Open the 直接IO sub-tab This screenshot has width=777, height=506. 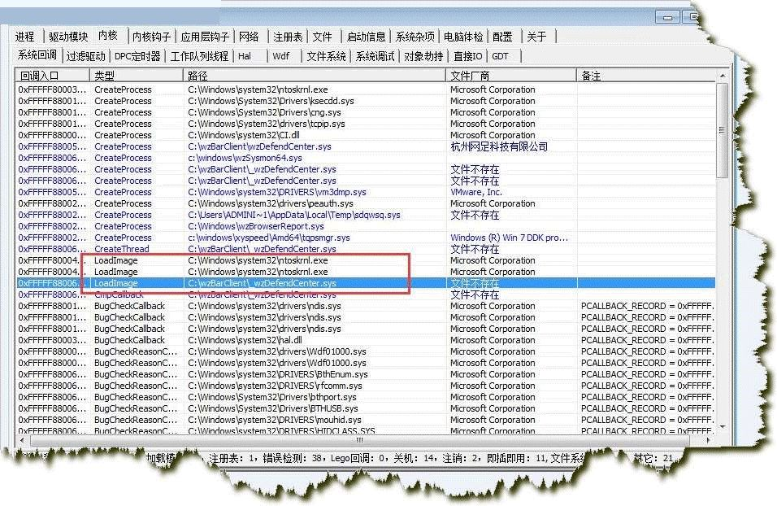(x=468, y=56)
